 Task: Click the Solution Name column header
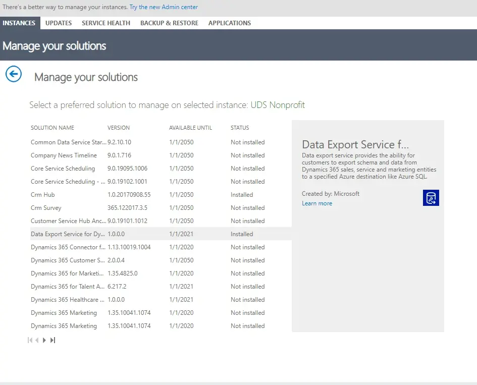click(52, 128)
